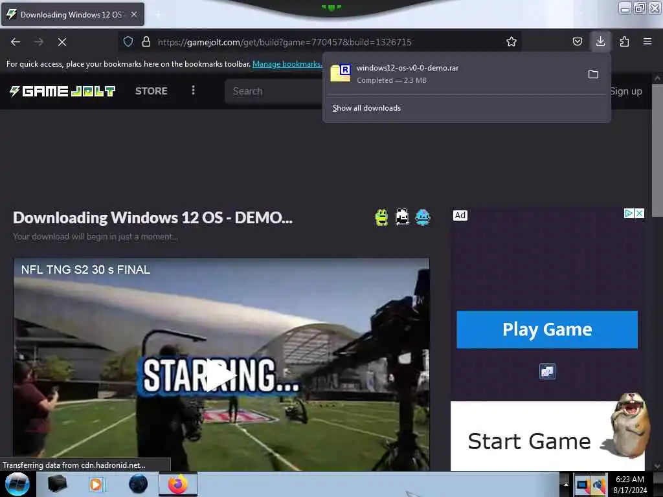Click the second system tray icon beside the clock

pos(599,485)
